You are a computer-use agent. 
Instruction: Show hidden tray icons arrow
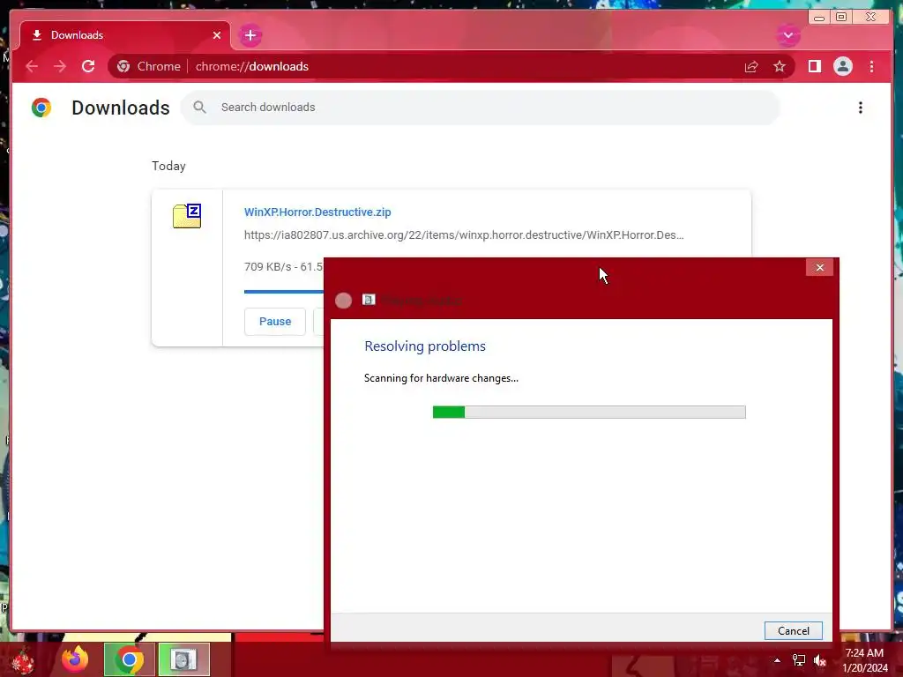tap(777, 660)
